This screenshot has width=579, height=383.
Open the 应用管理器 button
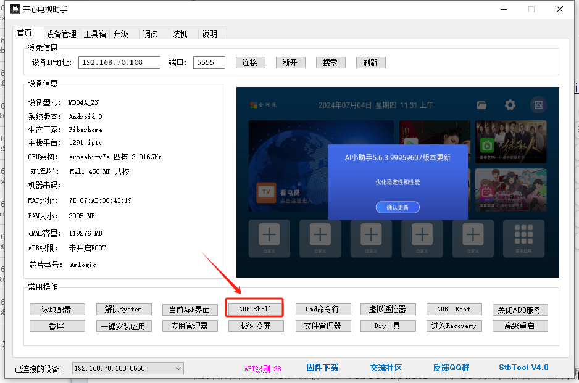(190, 326)
